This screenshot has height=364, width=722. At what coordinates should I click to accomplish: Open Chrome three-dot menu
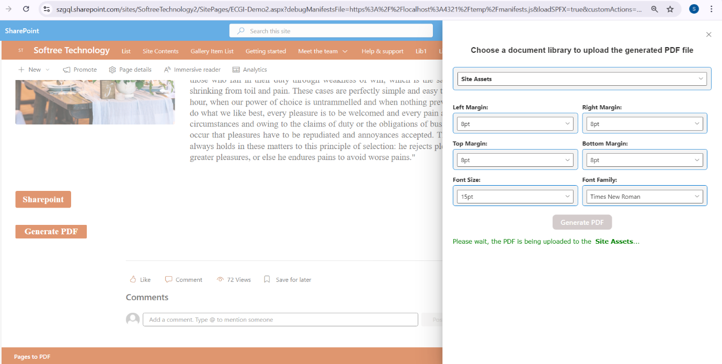[x=711, y=9]
